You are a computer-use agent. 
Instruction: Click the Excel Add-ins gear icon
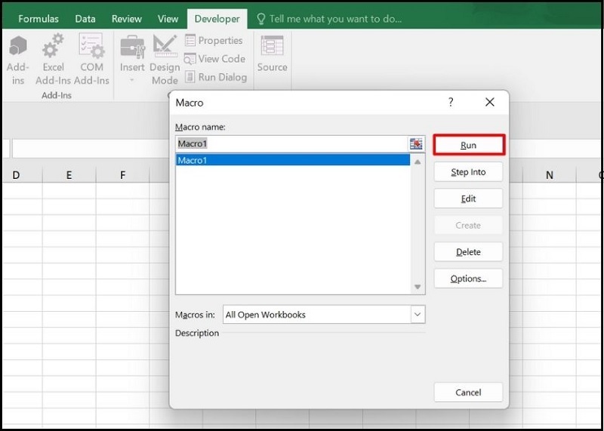coord(53,47)
